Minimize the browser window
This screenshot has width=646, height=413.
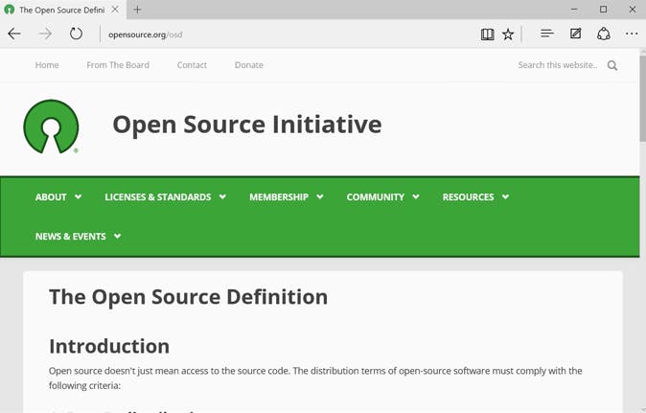pyautogui.click(x=574, y=9)
